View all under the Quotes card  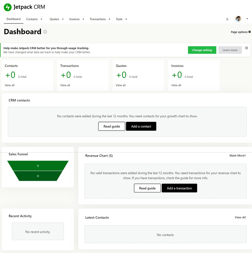pyautogui.click(x=121, y=85)
